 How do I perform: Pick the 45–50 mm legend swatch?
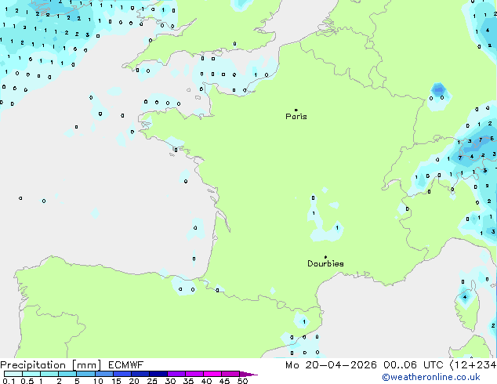pos(230,374)
